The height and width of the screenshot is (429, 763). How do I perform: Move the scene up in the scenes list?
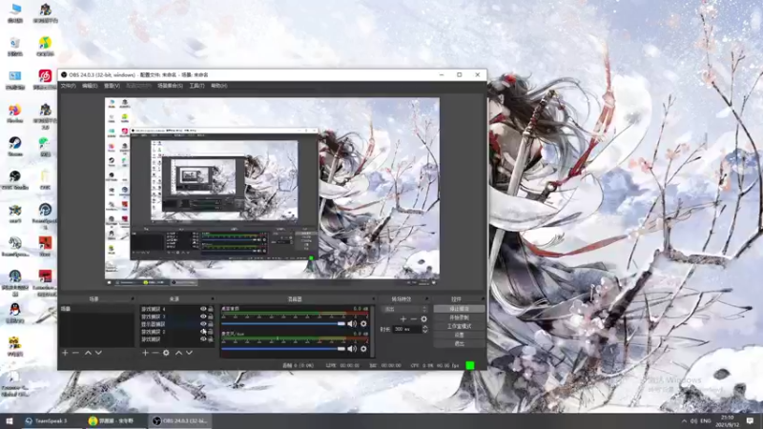88,353
